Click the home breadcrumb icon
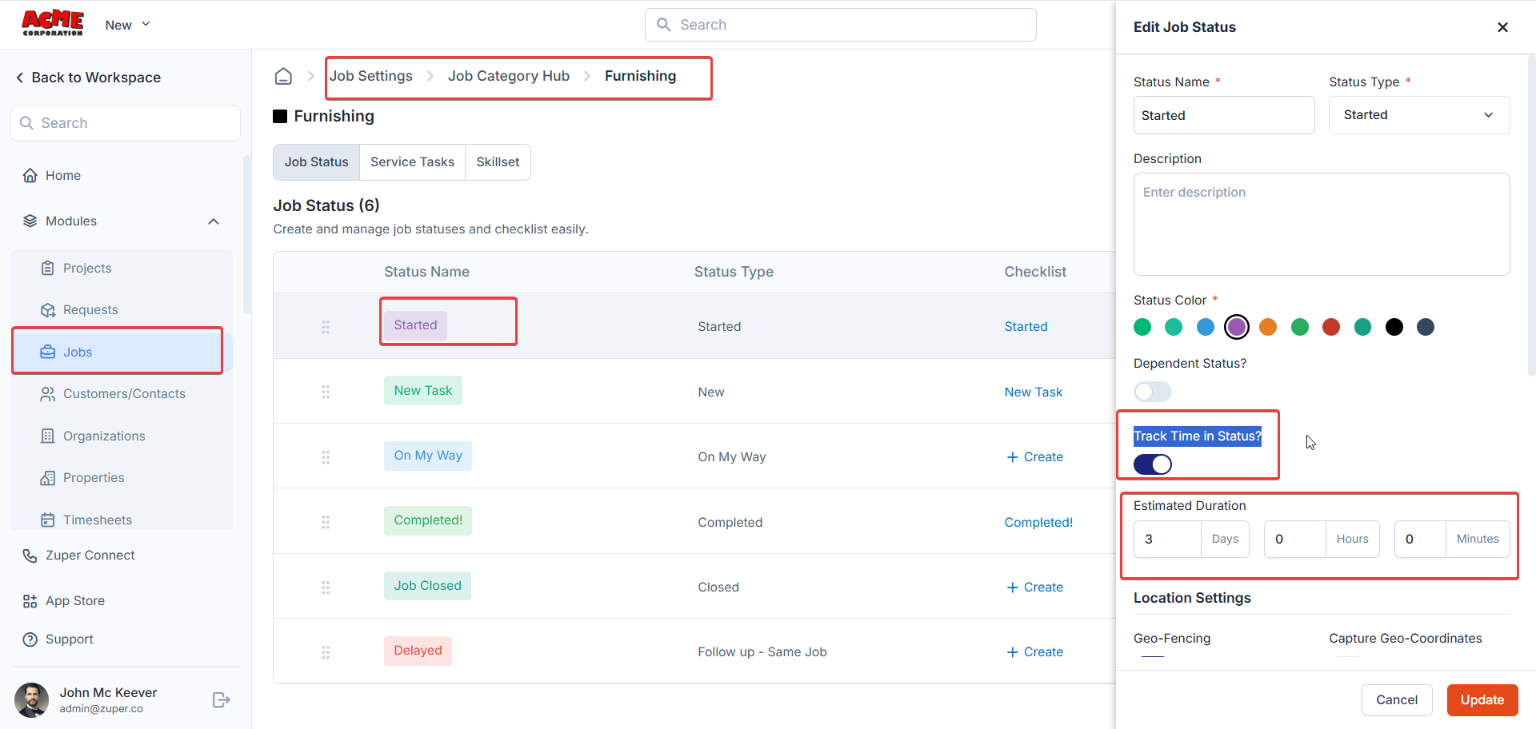Screen dimensions: 1536x729 (x=283, y=76)
